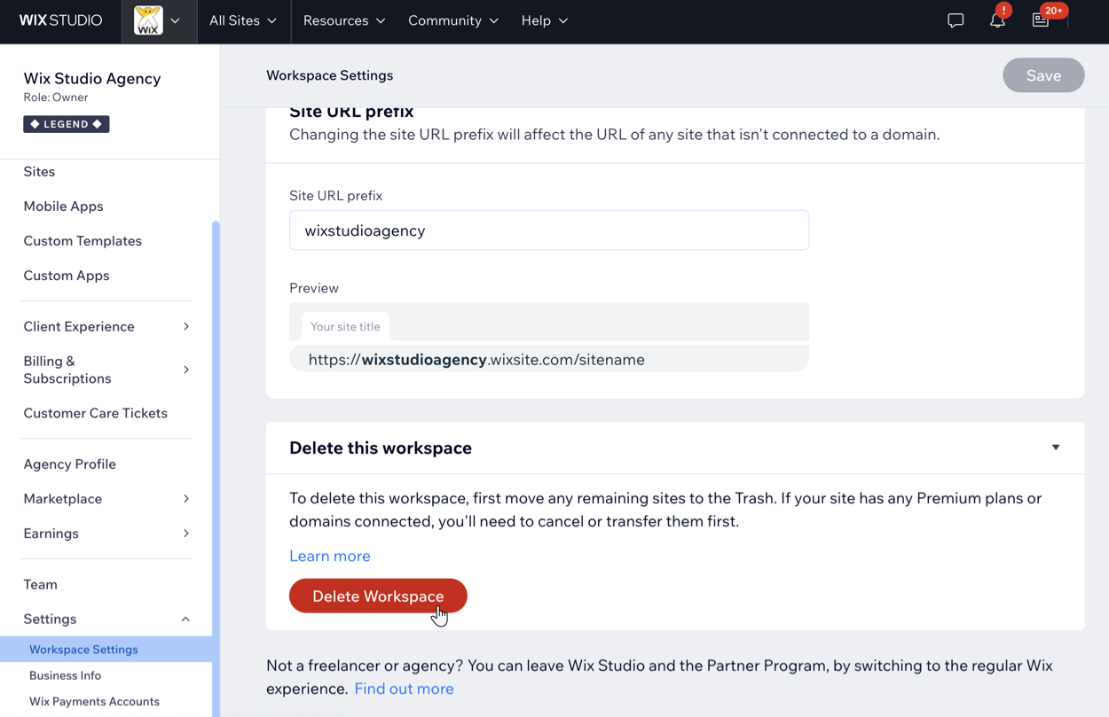Expand the Marketplace submenu
The width and height of the screenshot is (1109, 717).
click(x=186, y=499)
